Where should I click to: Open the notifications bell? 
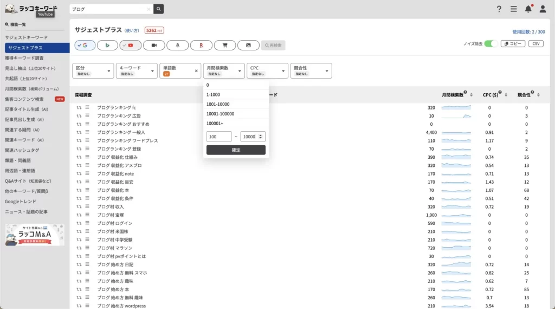pyautogui.click(x=528, y=9)
